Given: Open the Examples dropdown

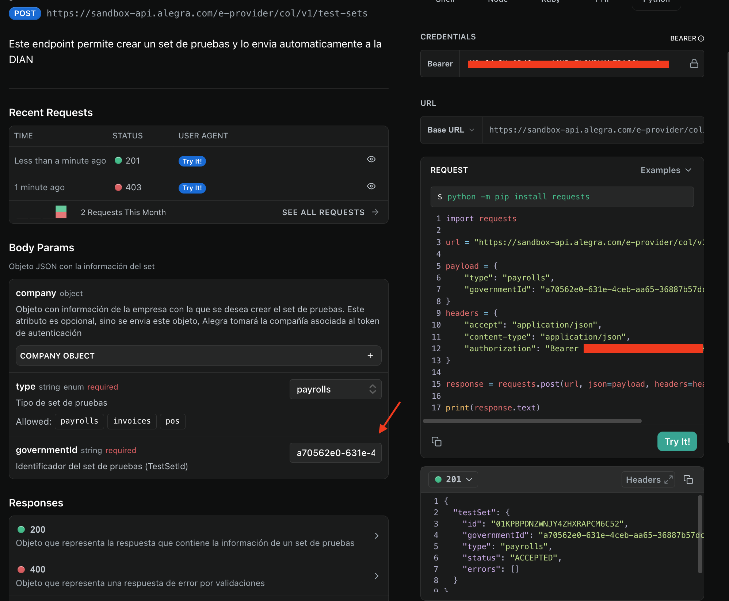Looking at the screenshot, I should click(x=665, y=170).
